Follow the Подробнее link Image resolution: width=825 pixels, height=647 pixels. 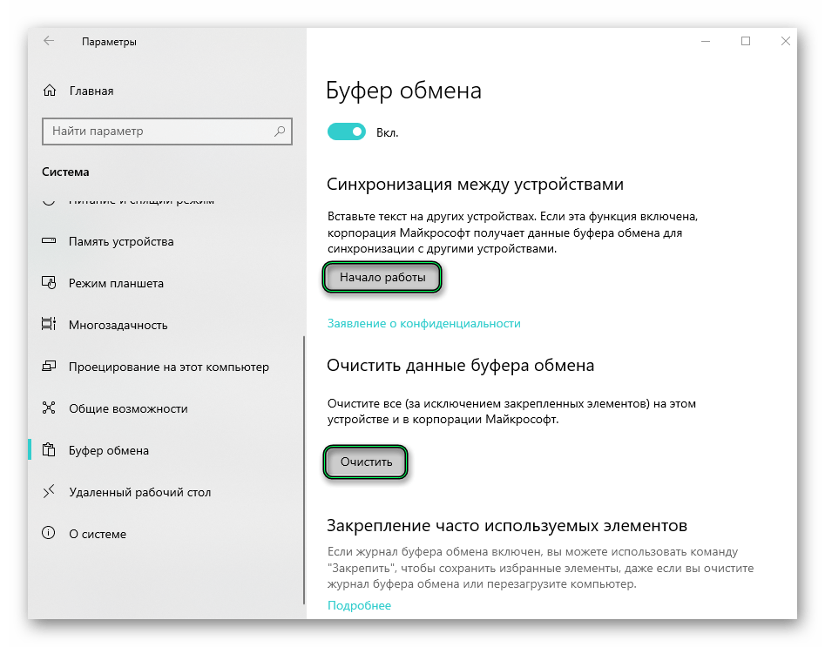pos(359,605)
